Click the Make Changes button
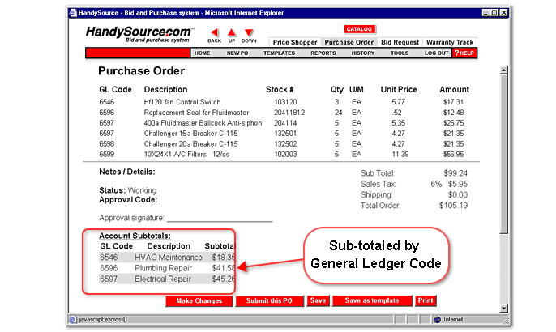 coord(199,300)
